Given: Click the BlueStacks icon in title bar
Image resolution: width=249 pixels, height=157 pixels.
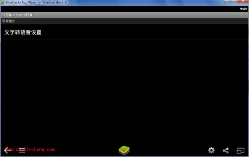Looking at the screenshot, I should point(3,2).
